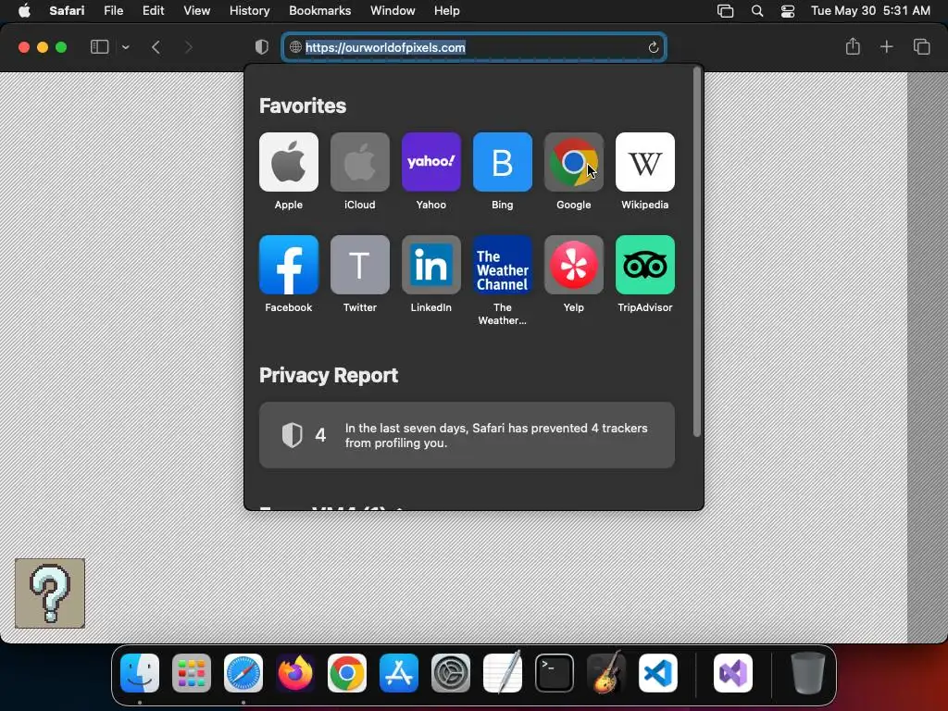Open the Bing favorite

pyautogui.click(x=503, y=162)
